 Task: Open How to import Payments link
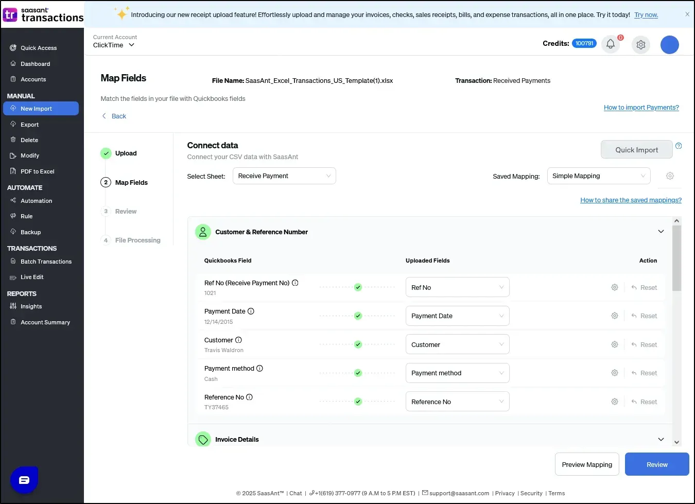tap(641, 108)
